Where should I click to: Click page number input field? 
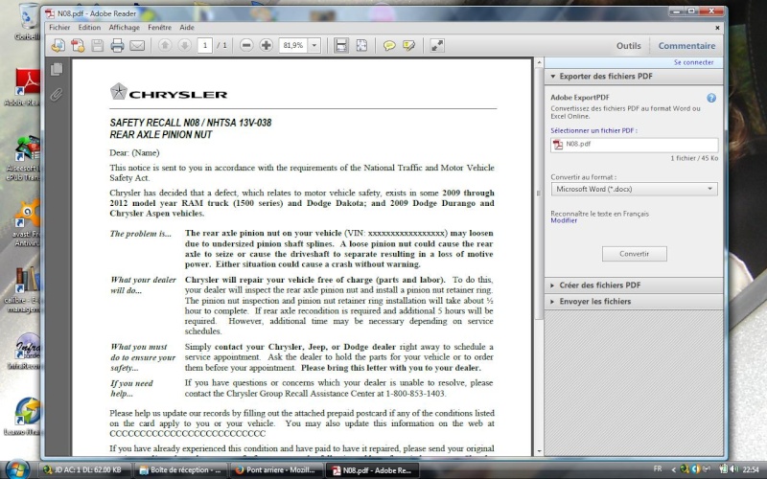point(205,45)
